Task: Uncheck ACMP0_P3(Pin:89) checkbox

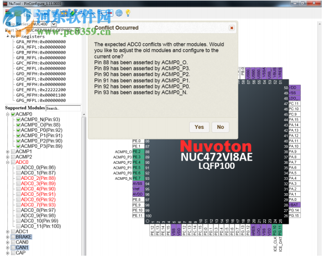Action: coord(18,146)
